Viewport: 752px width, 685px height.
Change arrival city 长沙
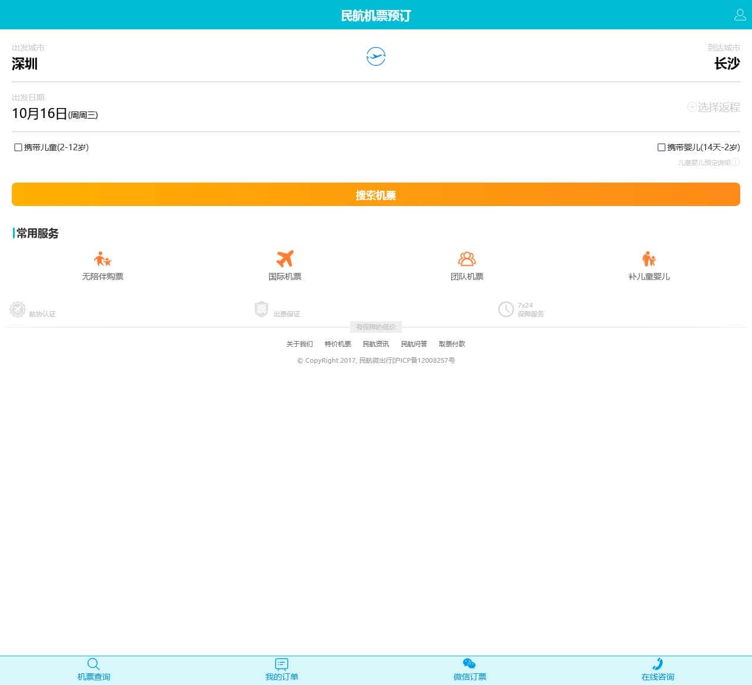727,63
